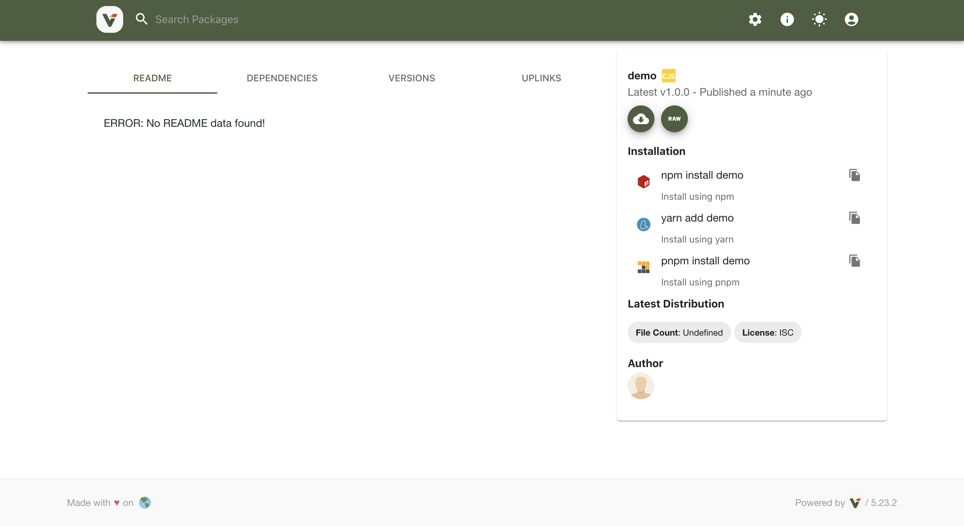Screen dimensions: 964x526
Task: Switch to the README tab
Action: point(152,78)
